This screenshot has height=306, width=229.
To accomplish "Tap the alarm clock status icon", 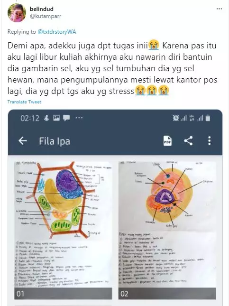I will [176, 118].
